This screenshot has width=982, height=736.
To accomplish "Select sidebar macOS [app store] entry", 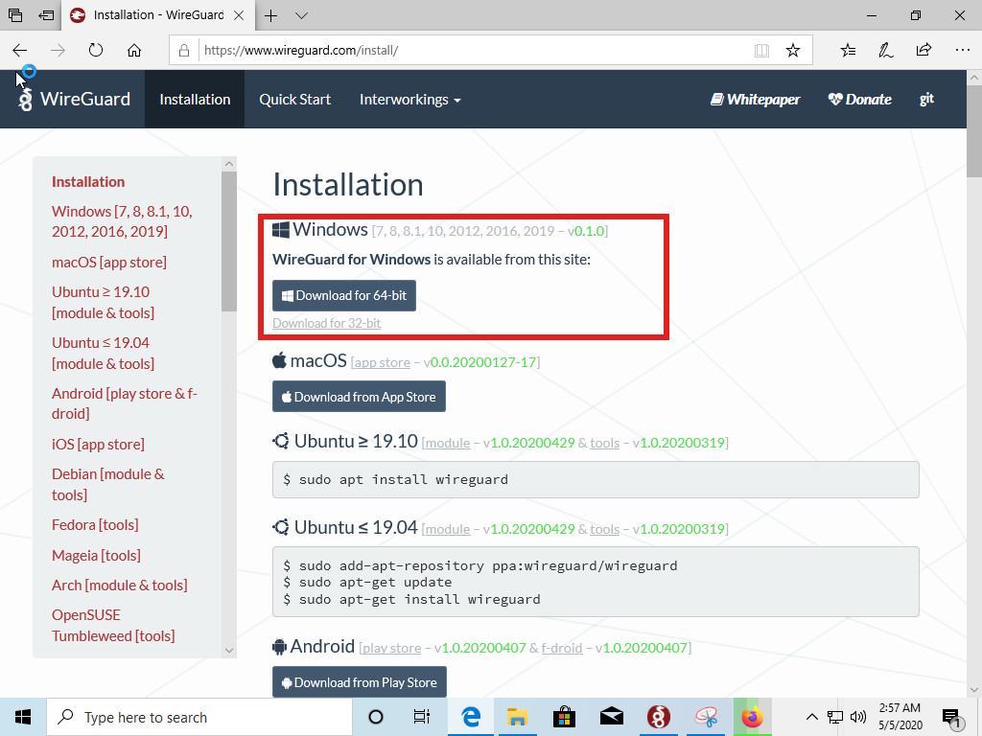I will [109, 262].
